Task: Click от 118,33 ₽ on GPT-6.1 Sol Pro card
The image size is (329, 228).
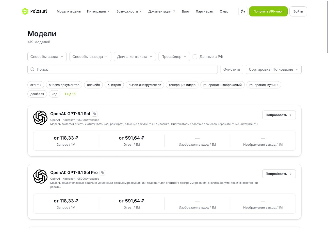Action: pos(66,201)
